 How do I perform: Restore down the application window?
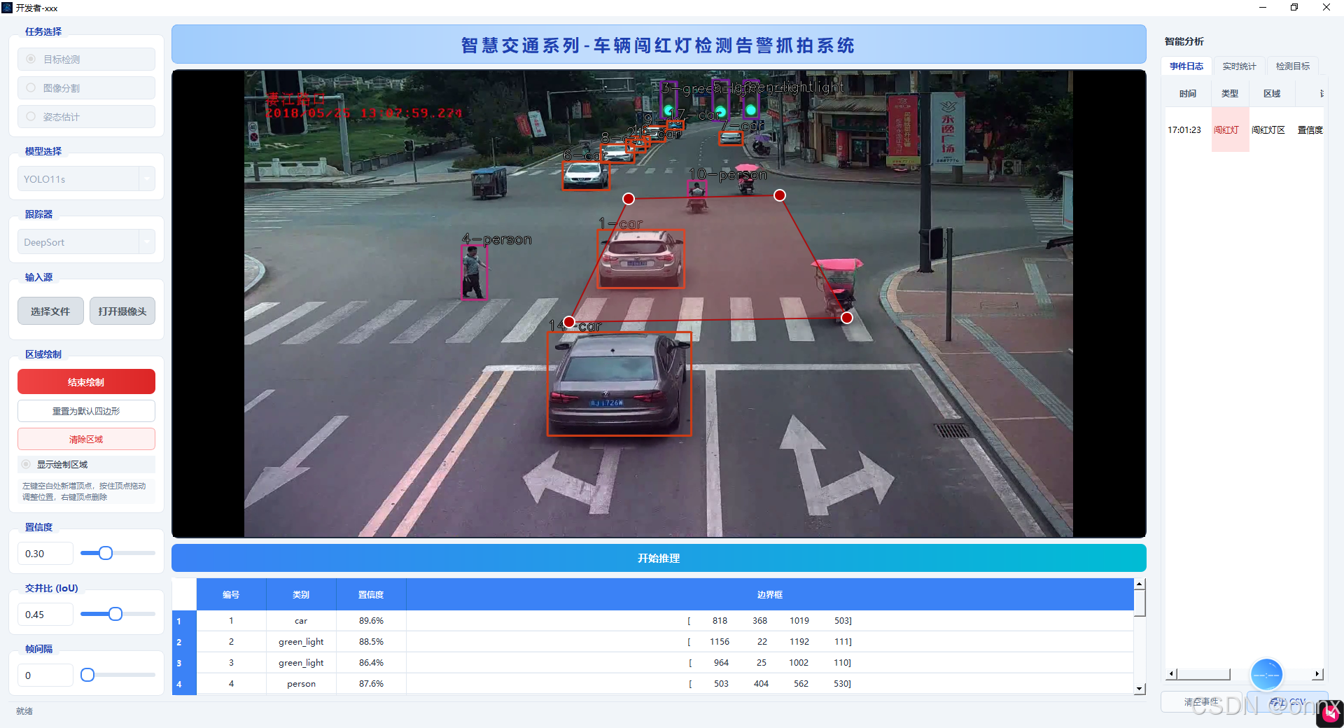click(x=1294, y=8)
